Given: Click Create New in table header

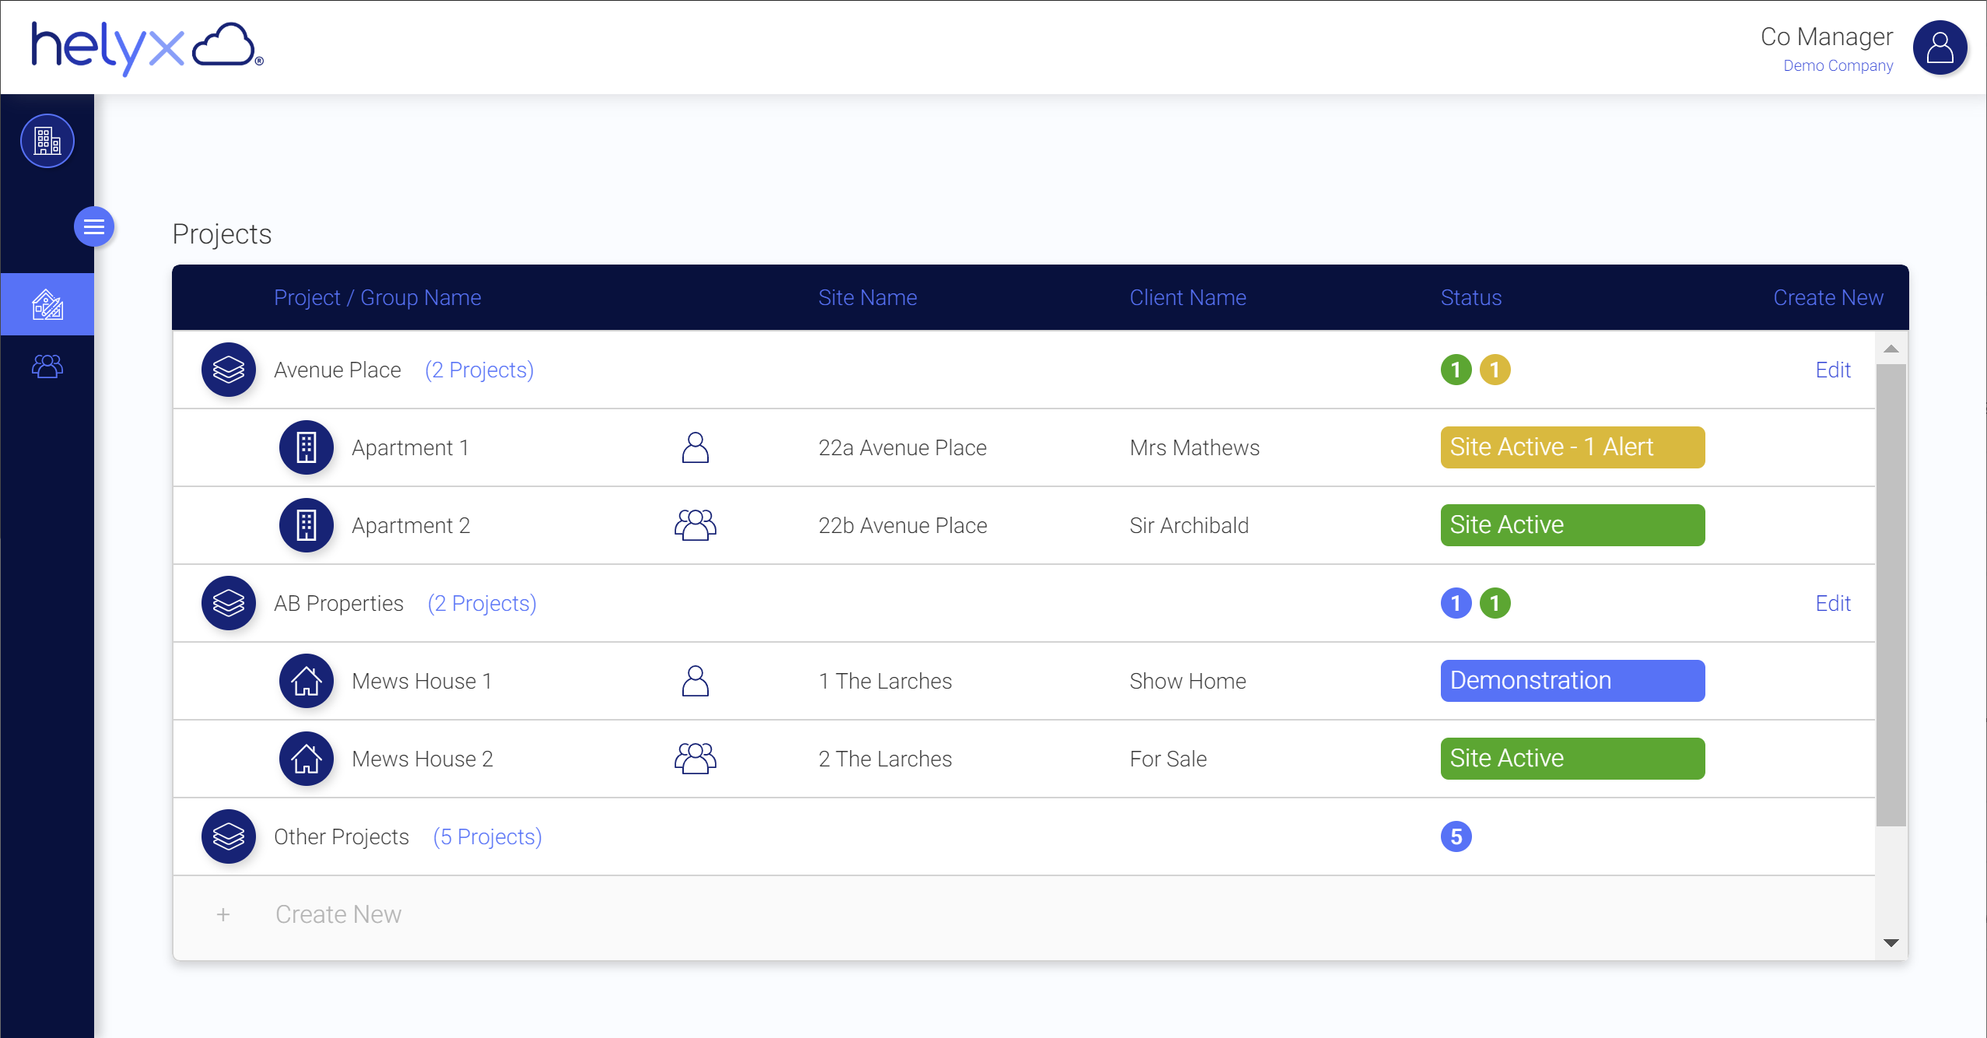Looking at the screenshot, I should point(1828,297).
